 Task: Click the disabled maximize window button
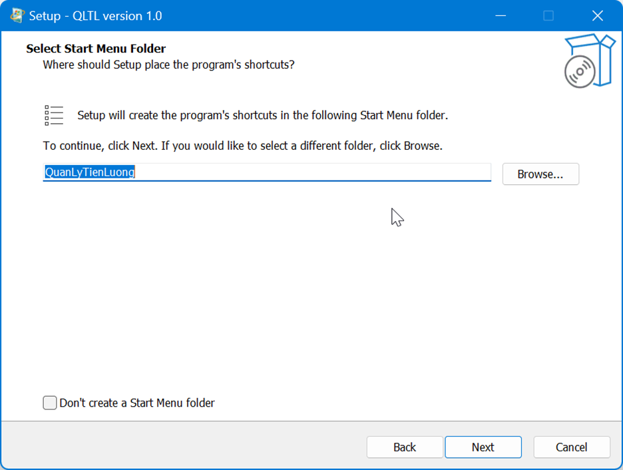click(x=548, y=15)
